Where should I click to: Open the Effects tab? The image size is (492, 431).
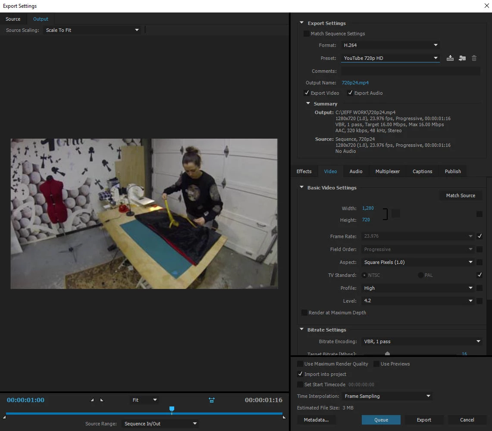(x=304, y=171)
